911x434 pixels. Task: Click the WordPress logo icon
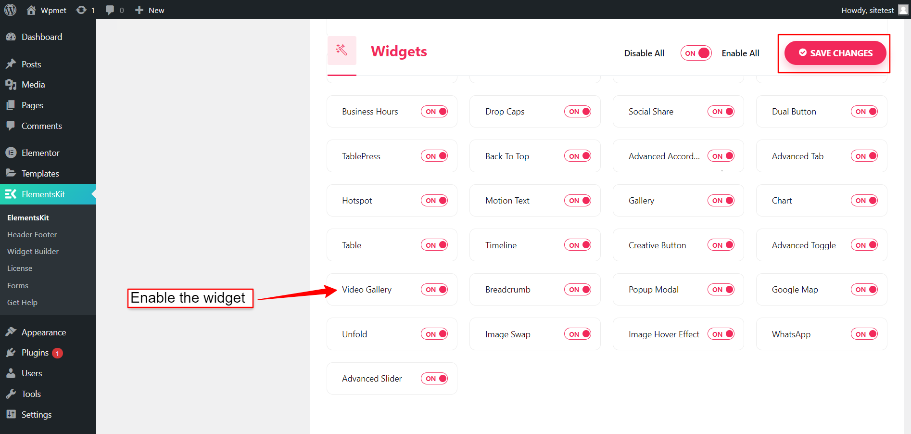pos(10,10)
